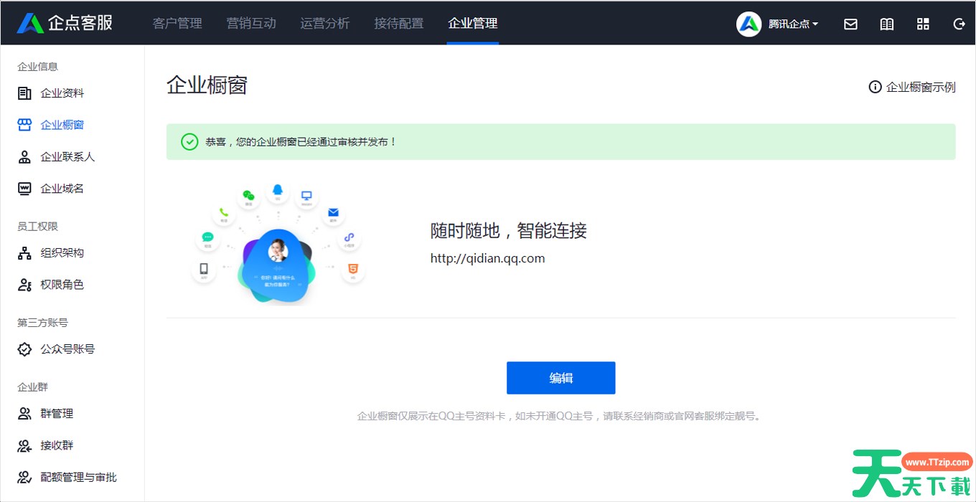Select the 企业资料 document icon in sidebar
Screen dimensions: 976x502
(24, 93)
